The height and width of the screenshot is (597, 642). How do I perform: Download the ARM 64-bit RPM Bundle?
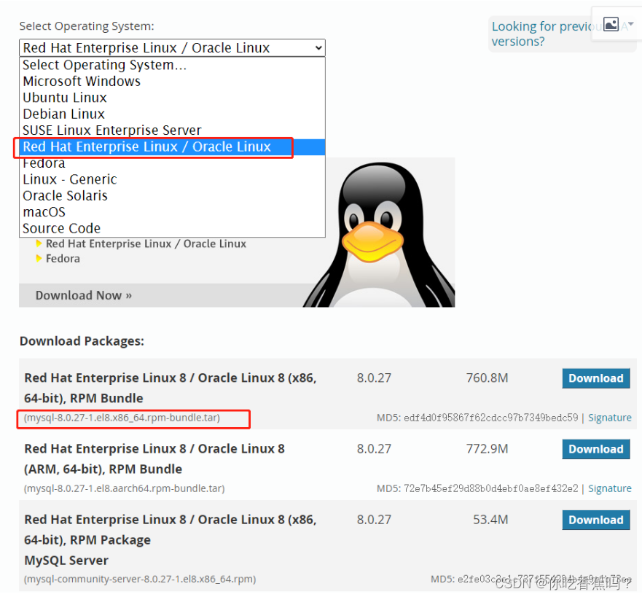click(596, 449)
